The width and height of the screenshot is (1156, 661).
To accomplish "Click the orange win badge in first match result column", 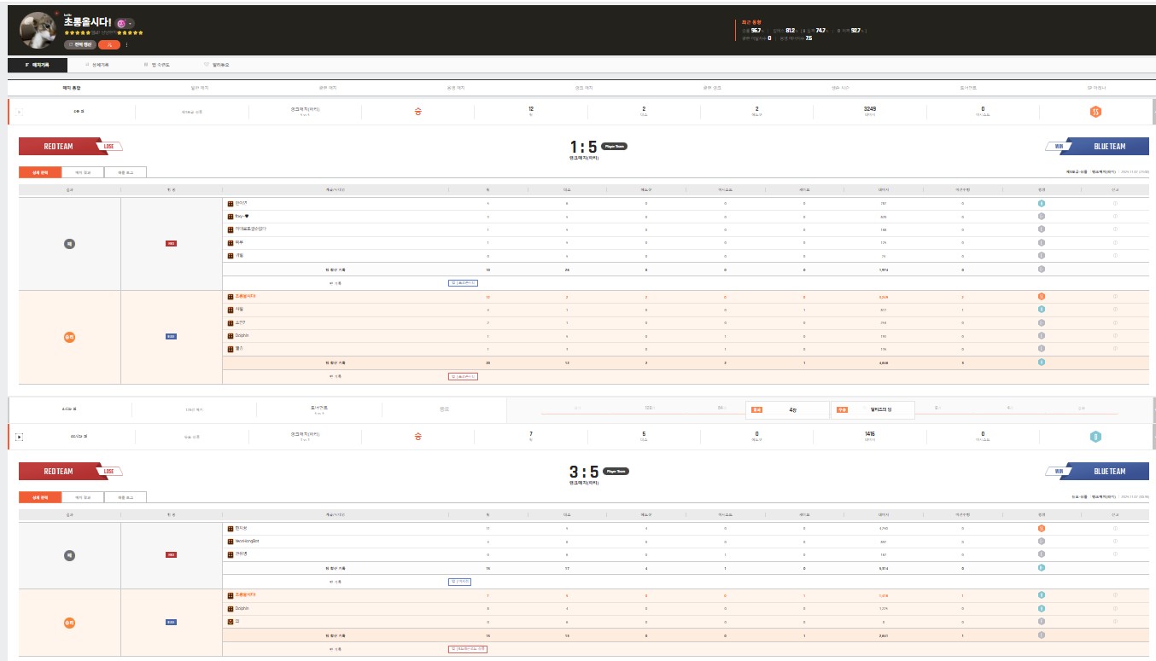I will (x=69, y=337).
